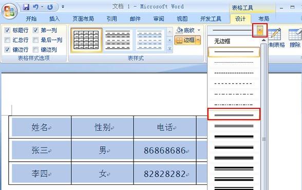Click the 86868686 phone cell
The width and height of the screenshot is (302, 190).
165,150
